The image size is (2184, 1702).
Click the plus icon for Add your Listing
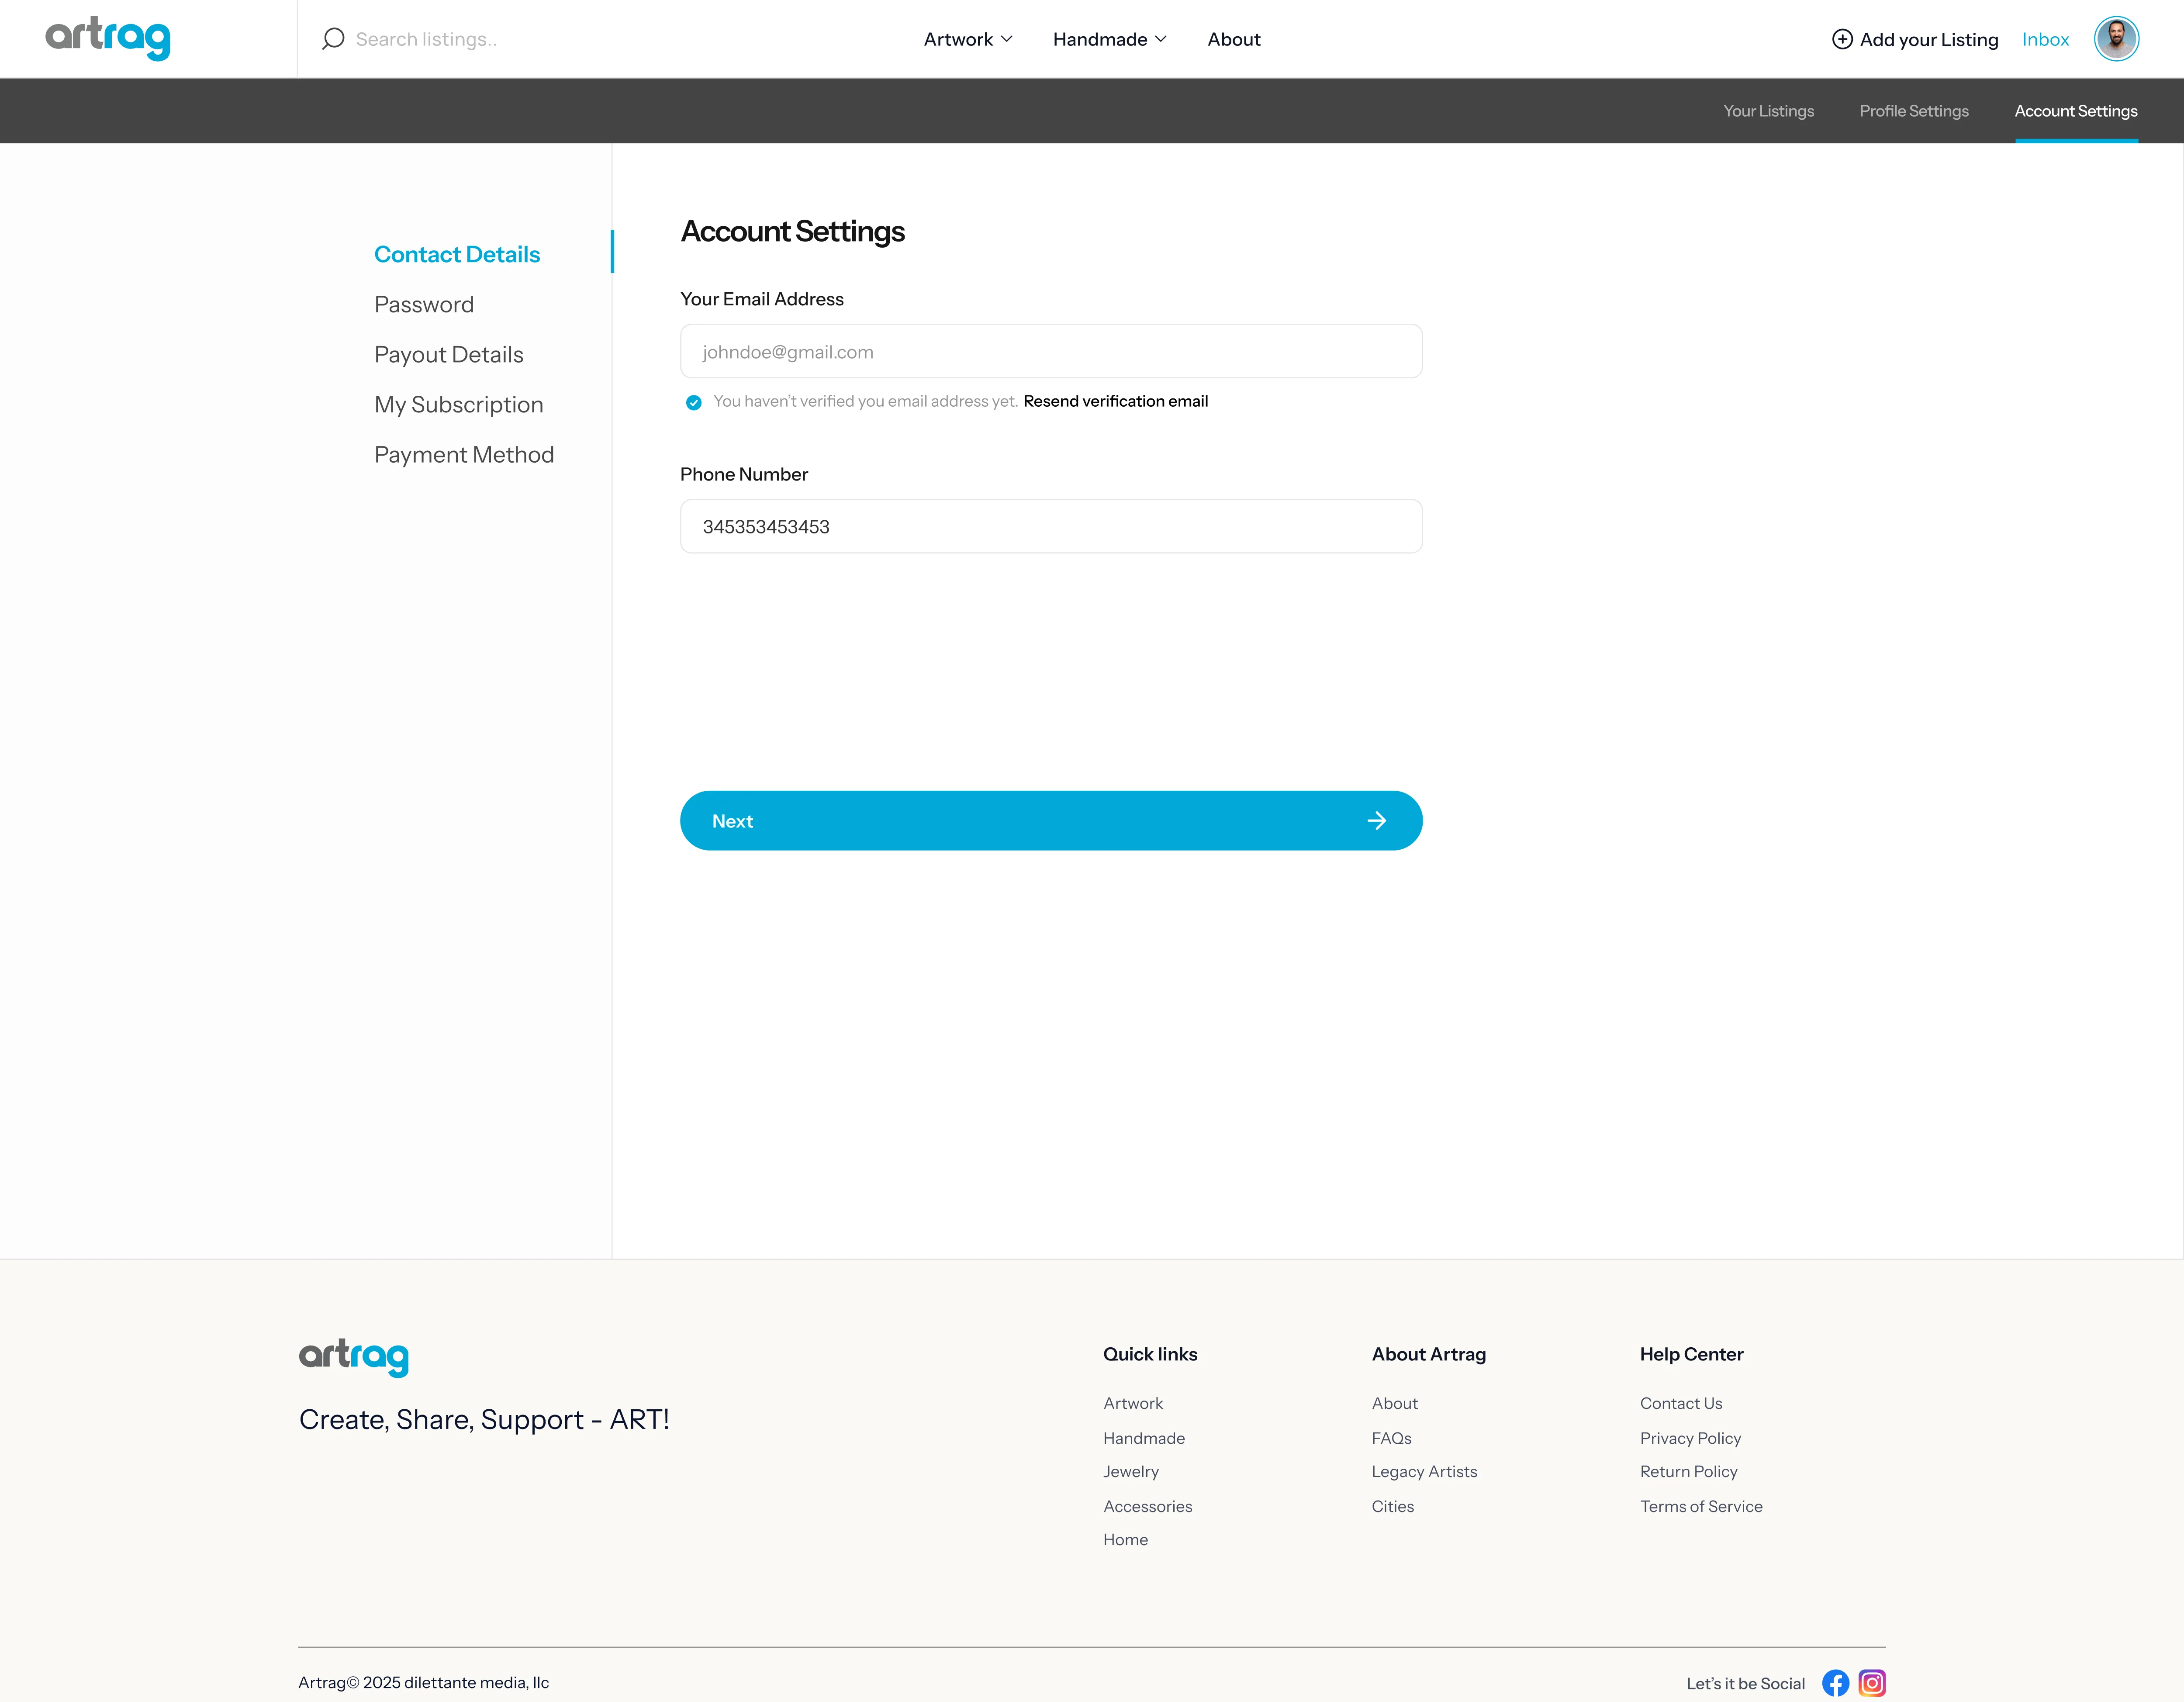(x=1842, y=39)
